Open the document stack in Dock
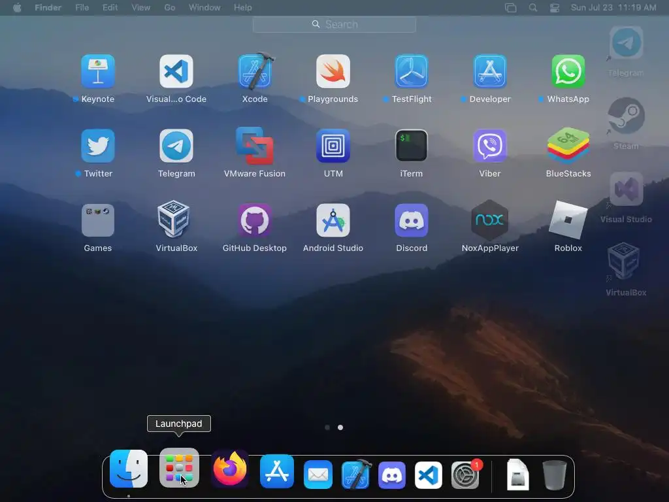 pyautogui.click(x=518, y=475)
